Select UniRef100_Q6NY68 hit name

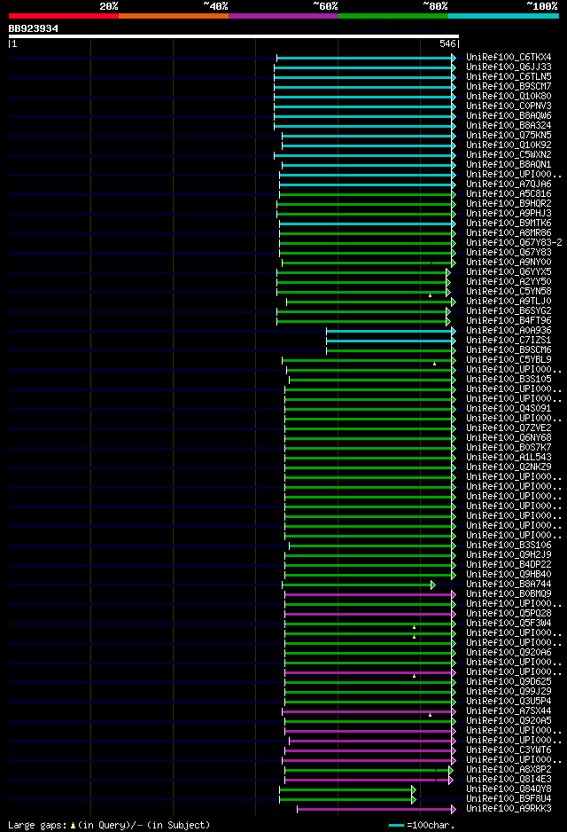coord(509,437)
